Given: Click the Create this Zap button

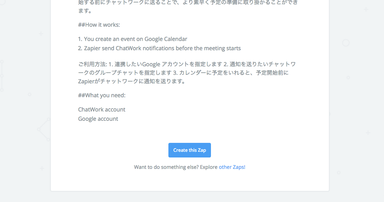Looking at the screenshot, I should [x=189, y=150].
